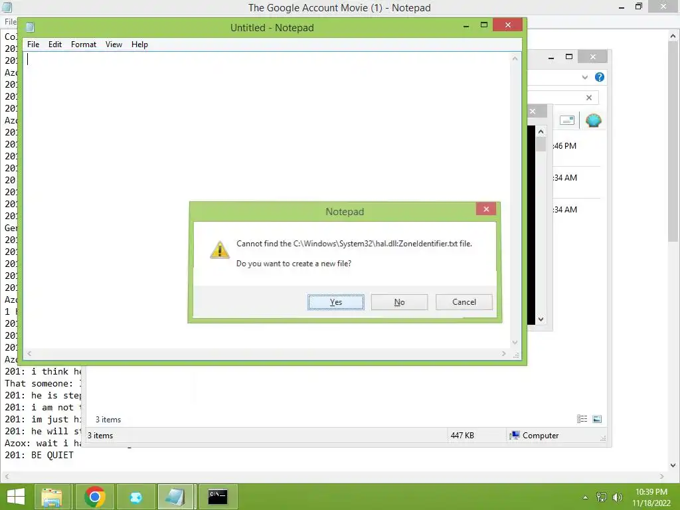The width and height of the screenshot is (680, 510).
Task: Maximize the Explorer window behind Notepad
Action: (x=569, y=57)
